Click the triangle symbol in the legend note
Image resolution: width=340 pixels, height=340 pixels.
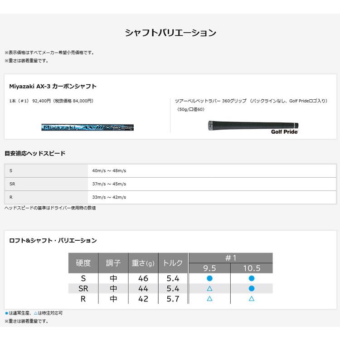pyautogui.click(x=36, y=313)
